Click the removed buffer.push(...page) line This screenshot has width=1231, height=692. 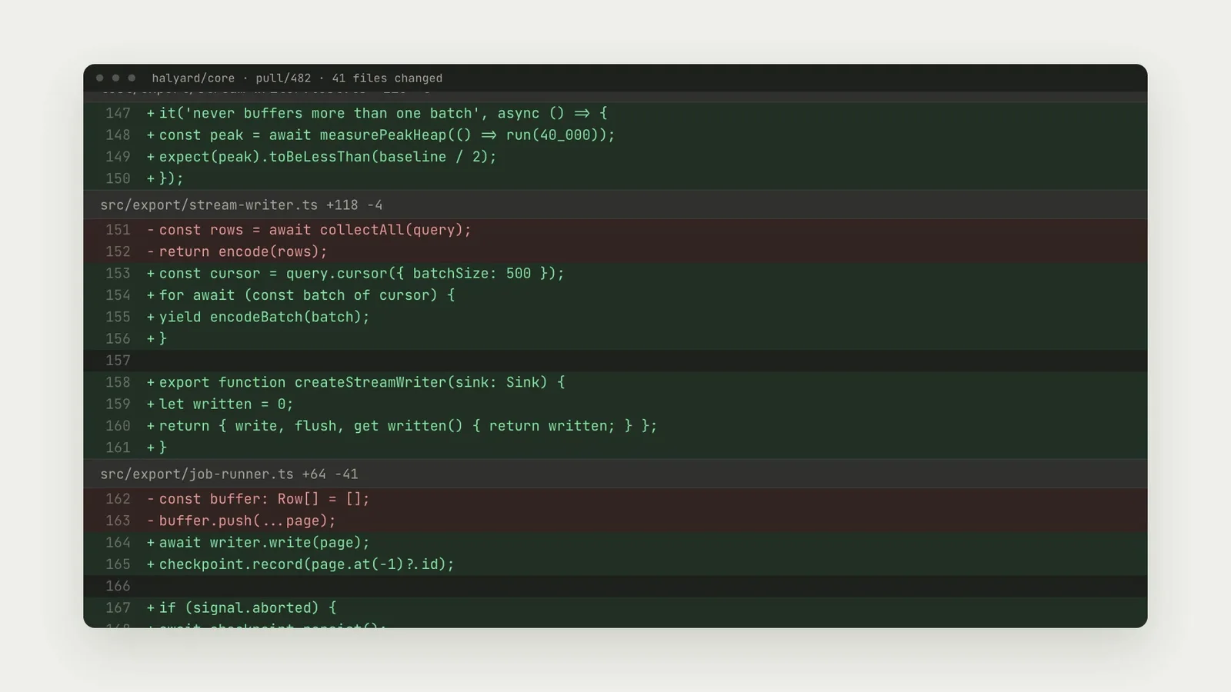pos(615,521)
